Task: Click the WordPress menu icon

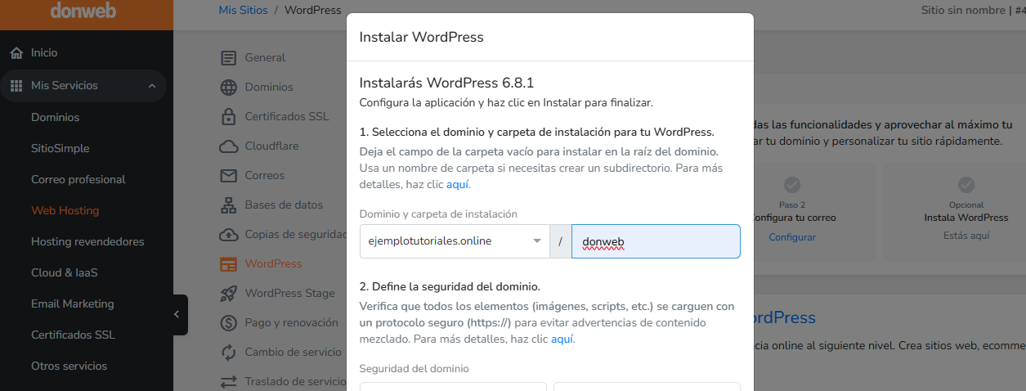Action: (229, 264)
